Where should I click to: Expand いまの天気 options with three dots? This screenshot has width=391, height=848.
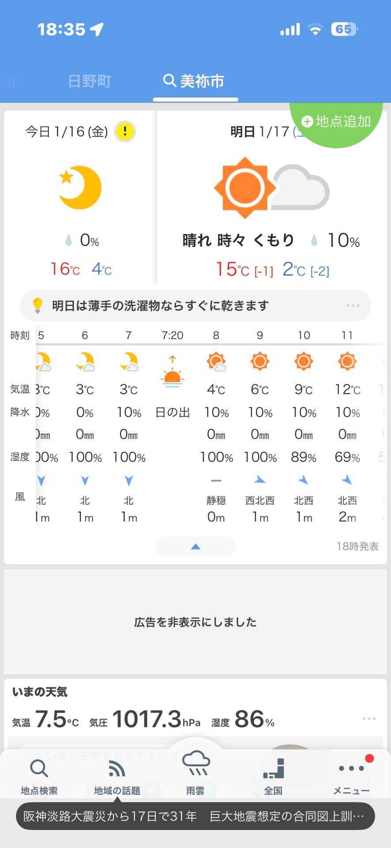pyautogui.click(x=369, y=719)
